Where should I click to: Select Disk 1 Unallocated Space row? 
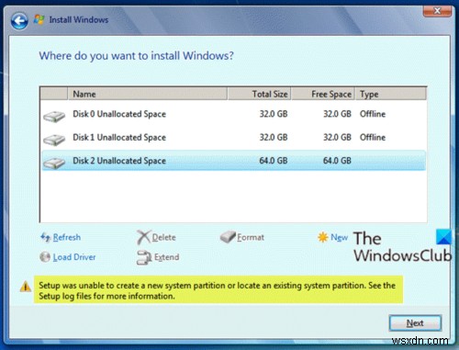[233, 138]
